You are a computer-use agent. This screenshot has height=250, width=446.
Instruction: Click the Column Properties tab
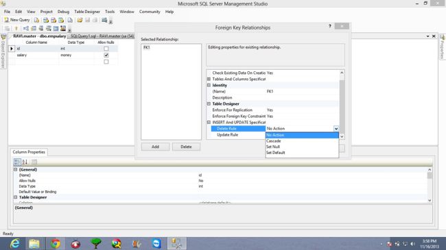pos(29,152)
